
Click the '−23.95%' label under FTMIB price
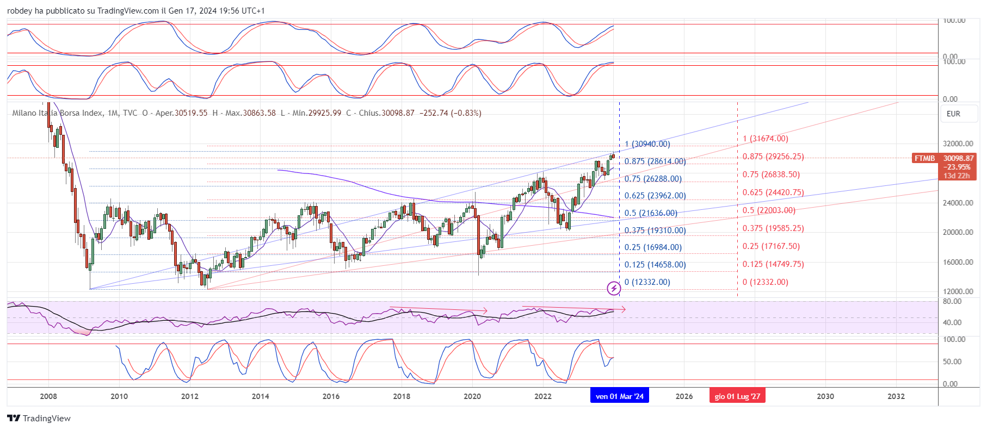click(957, 167)
